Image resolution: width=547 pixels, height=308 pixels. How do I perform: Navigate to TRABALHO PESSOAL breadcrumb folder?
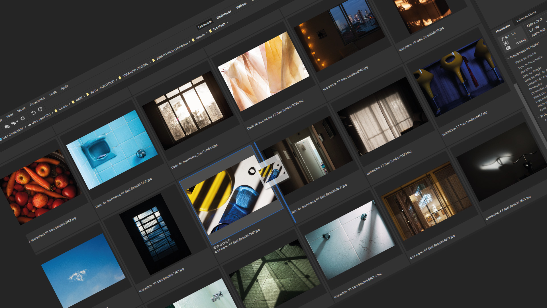(136, 70)
